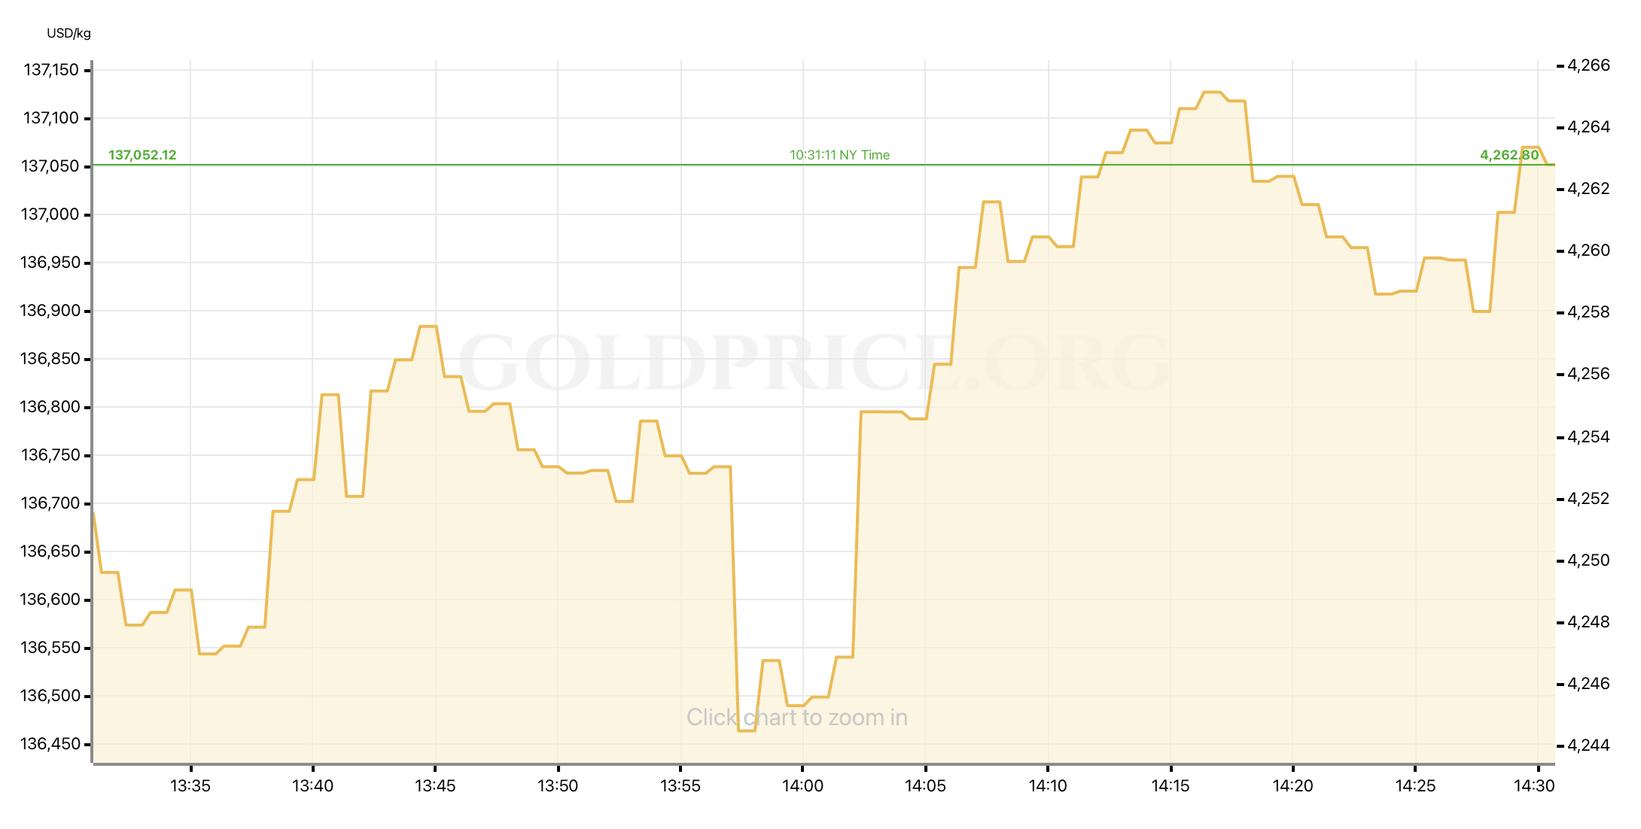Click the 13:55 time axis label

tap(680, 786)
